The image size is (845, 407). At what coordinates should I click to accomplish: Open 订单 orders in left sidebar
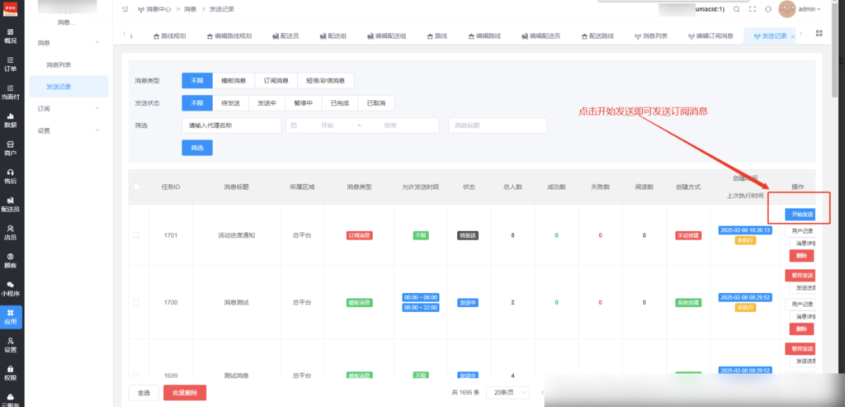point(10,64)
